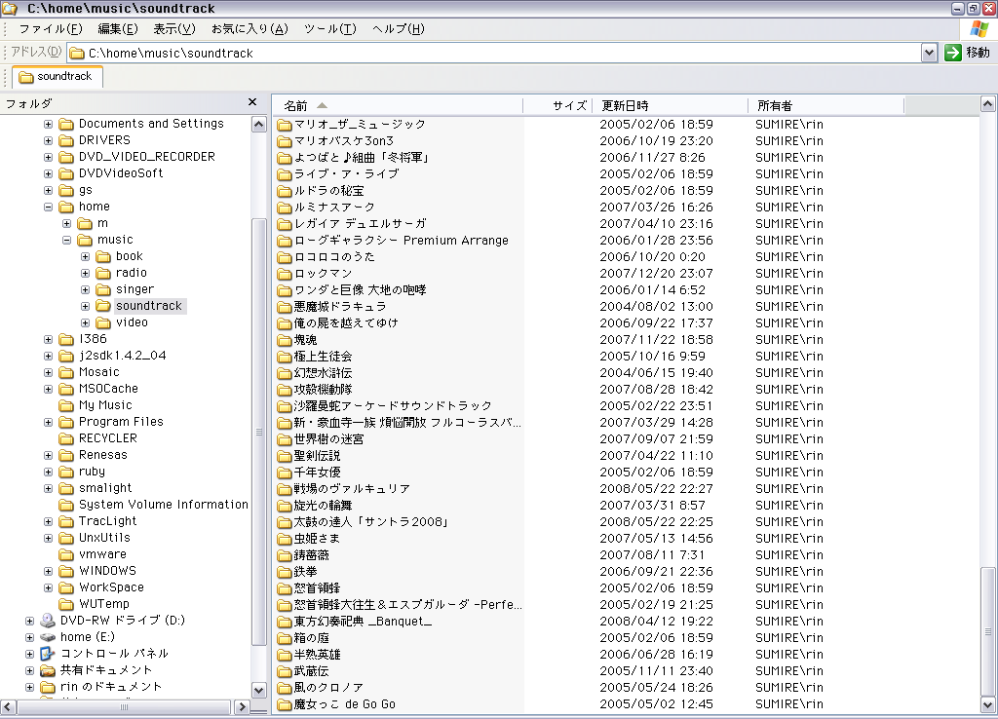Open the 表示(V) menu
This screenshot has height=719, width=998.
pos(174,28)
